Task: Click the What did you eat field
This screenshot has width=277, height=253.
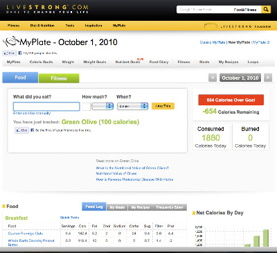Action: pyautogui.click(x=46, y=107)
